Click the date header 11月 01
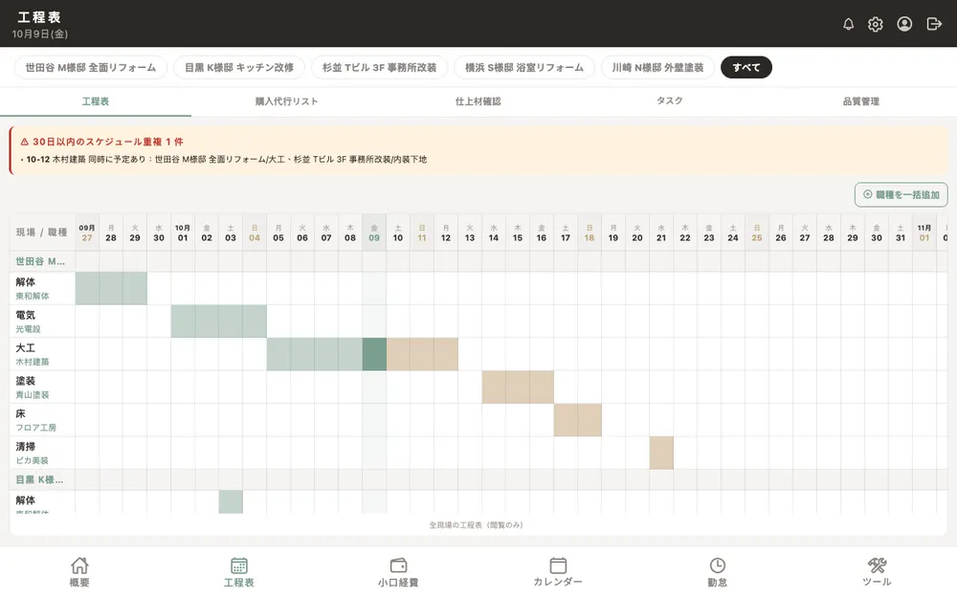 [924, 233]
